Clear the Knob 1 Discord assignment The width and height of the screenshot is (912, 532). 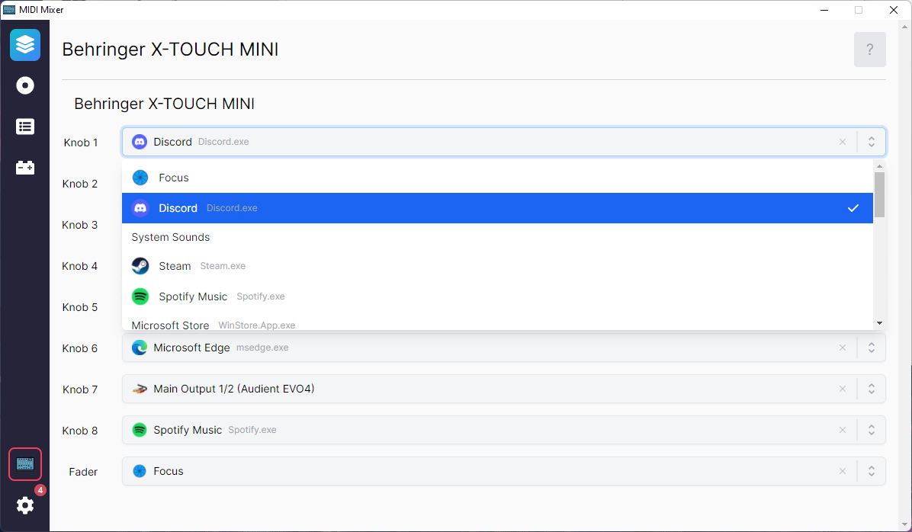pos(842,142)
